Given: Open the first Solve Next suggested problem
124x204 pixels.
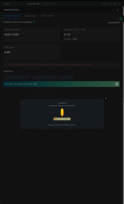Looking at the screenshot, I should pos(17,77).
